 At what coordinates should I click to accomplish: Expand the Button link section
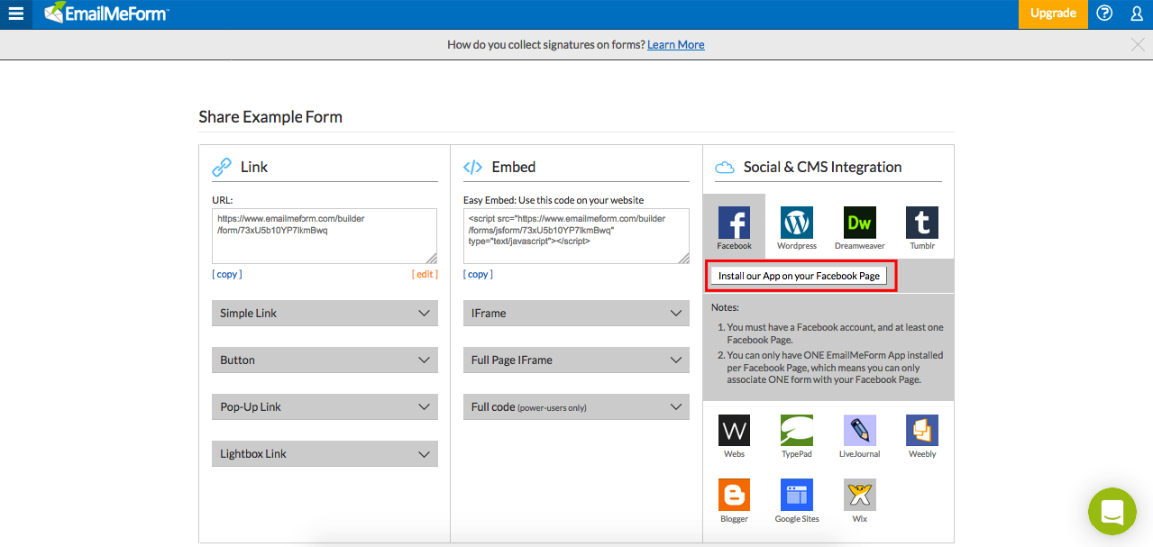click(325, 360)
